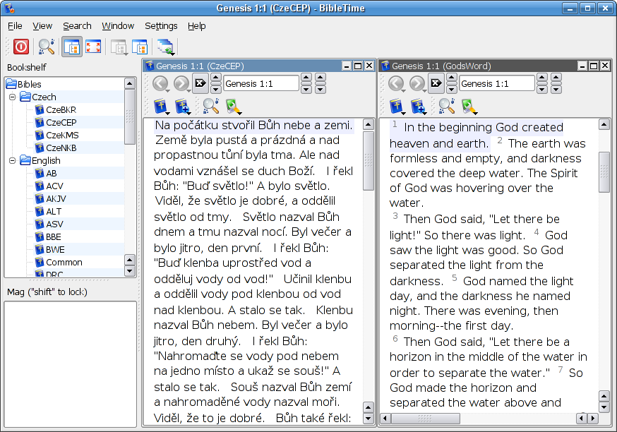Click the blue tile windows toolbar icon
The image size is (617, 432).
click(140, 47)
